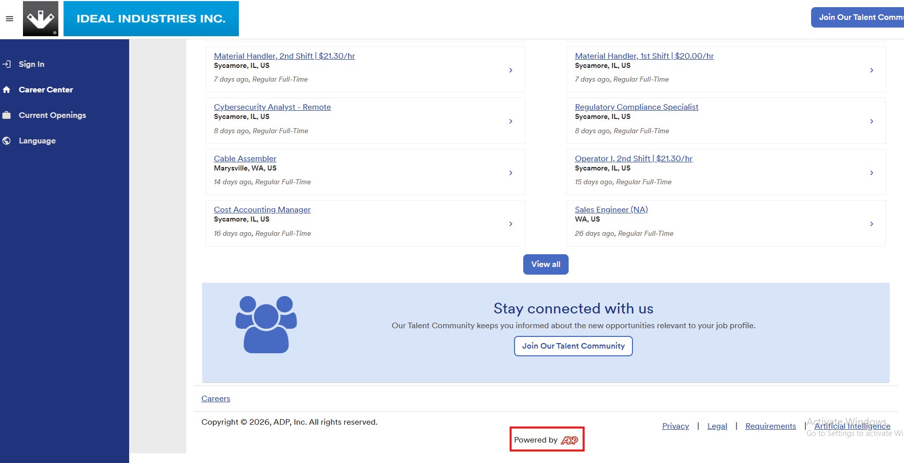Screen dimensions: 904x463
Task: Click 'WA, US' location under Sales Engineer
Action: (x=588, y=219)
